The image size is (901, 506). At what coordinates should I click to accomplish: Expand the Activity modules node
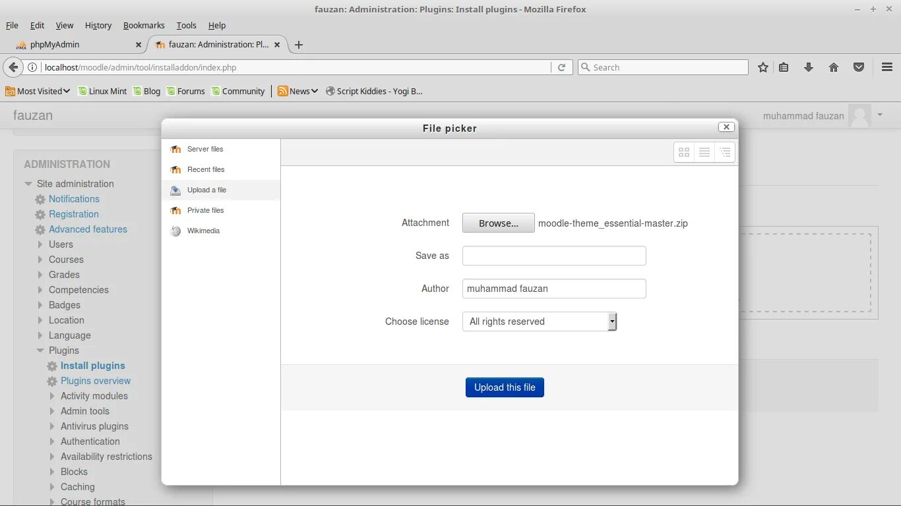52,396
